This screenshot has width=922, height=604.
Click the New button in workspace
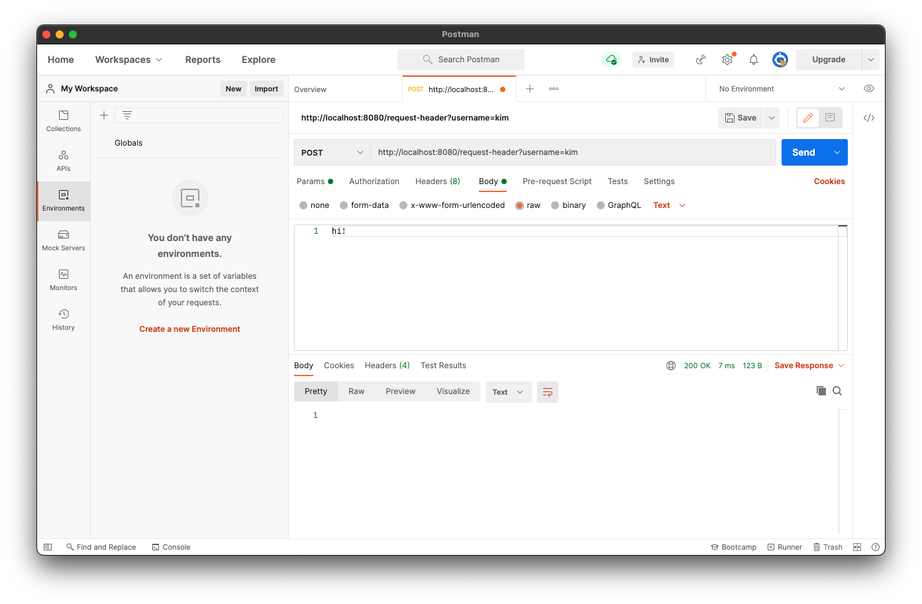coord(233,89)
